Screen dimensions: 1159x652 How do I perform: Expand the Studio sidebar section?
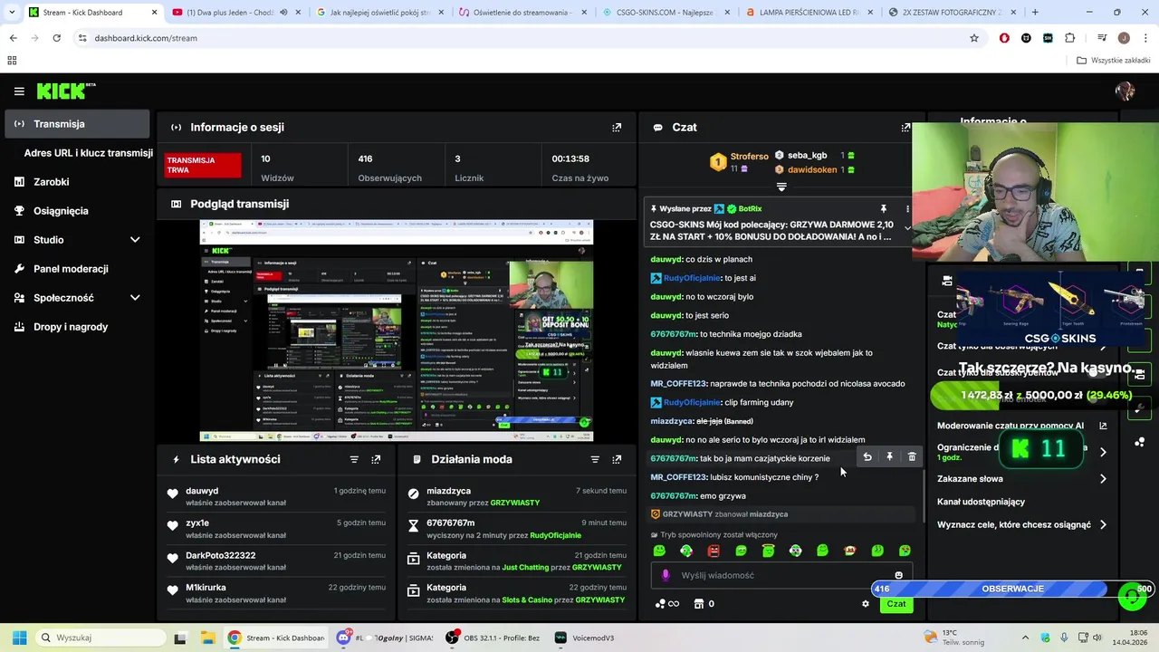coord(135,240)
